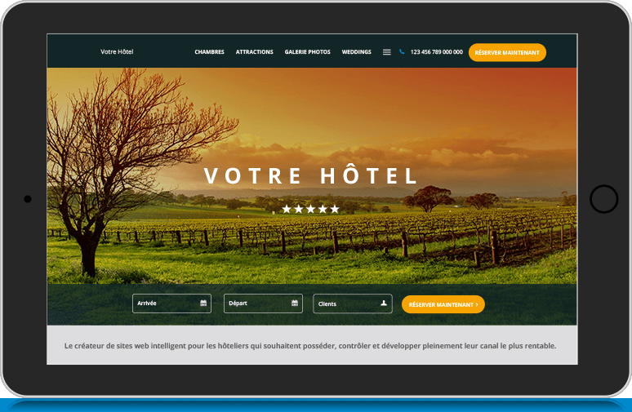The height and width of the screenshot is (412, 632).
Task: Click the phone icon beside the number
Action: [402, 51]
